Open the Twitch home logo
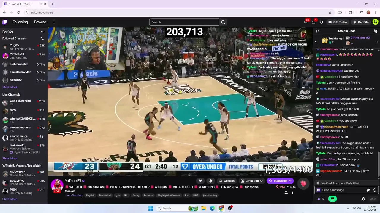Image resolution: width=380 pixels, height=213 pixels. 5,22
